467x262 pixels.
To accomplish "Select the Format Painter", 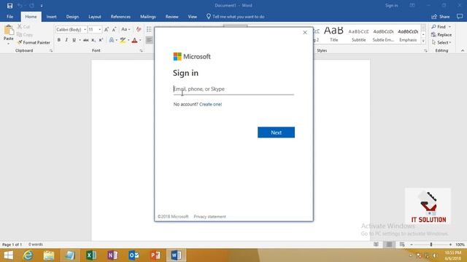I will [34, 42].
